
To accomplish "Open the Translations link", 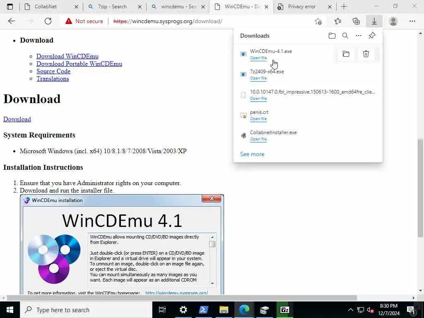I will 53,79.
